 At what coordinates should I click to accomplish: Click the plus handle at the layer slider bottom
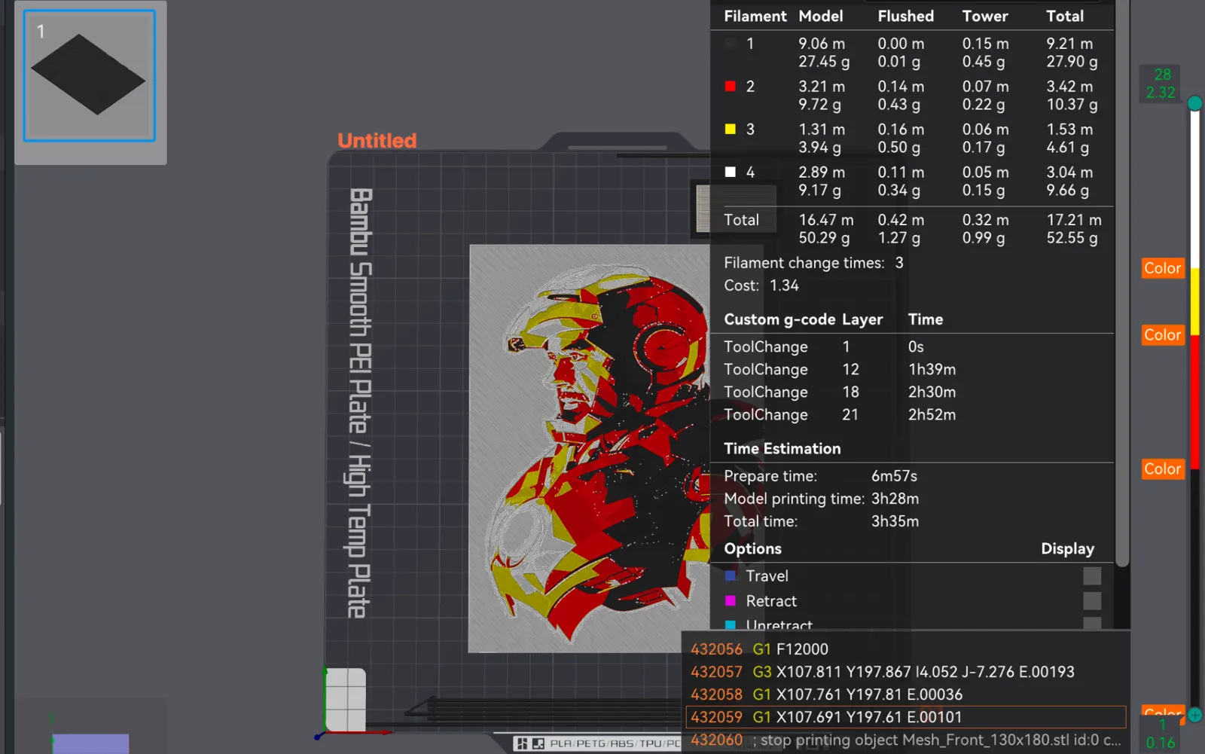coord(1194,715)
